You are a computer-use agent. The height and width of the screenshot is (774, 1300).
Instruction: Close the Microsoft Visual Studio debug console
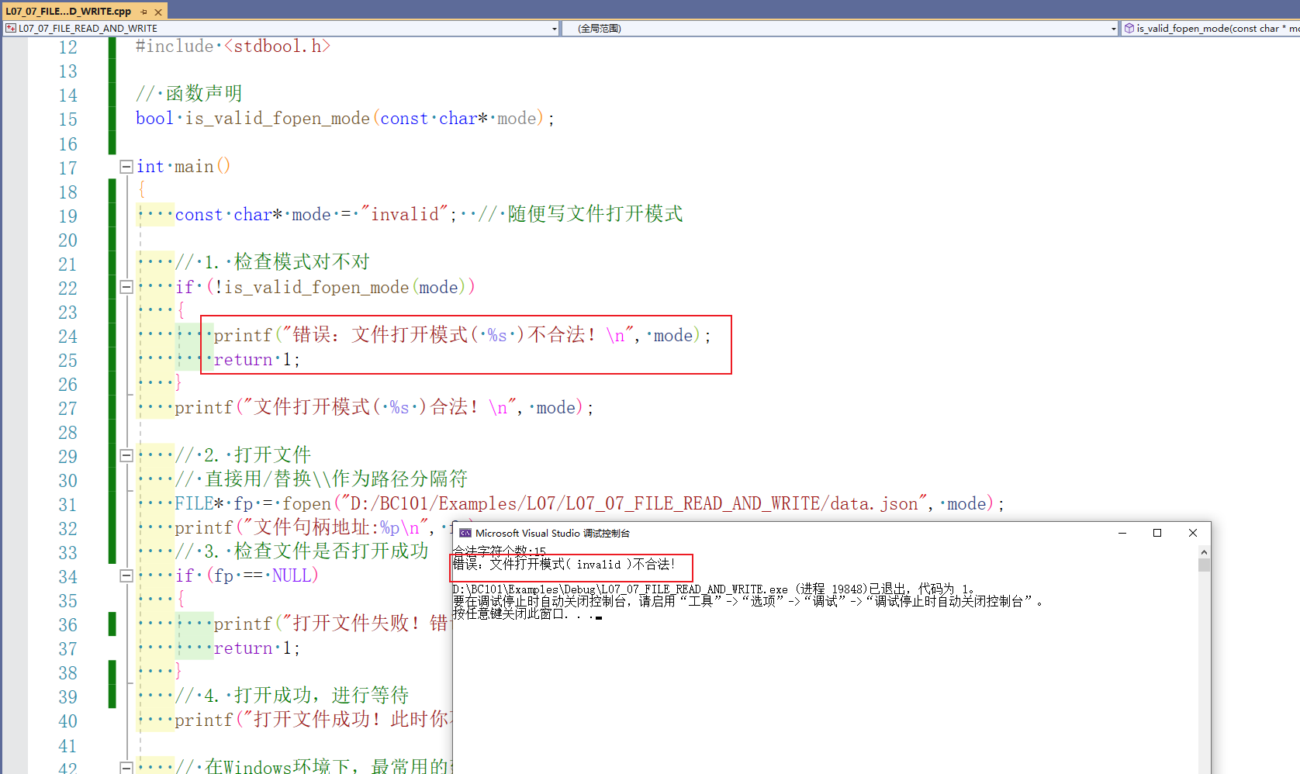(x=1193, y=533)
